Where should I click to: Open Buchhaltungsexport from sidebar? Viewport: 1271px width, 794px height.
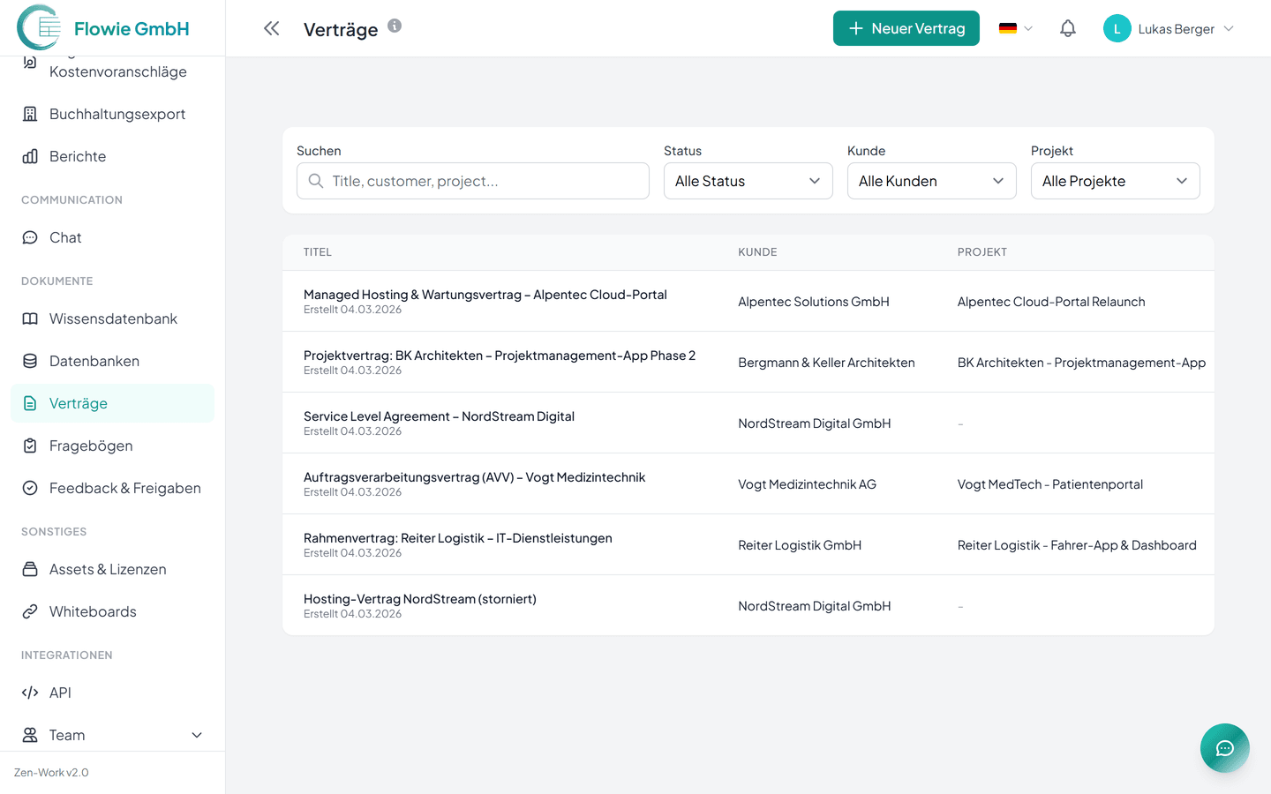tap(117, 113)
